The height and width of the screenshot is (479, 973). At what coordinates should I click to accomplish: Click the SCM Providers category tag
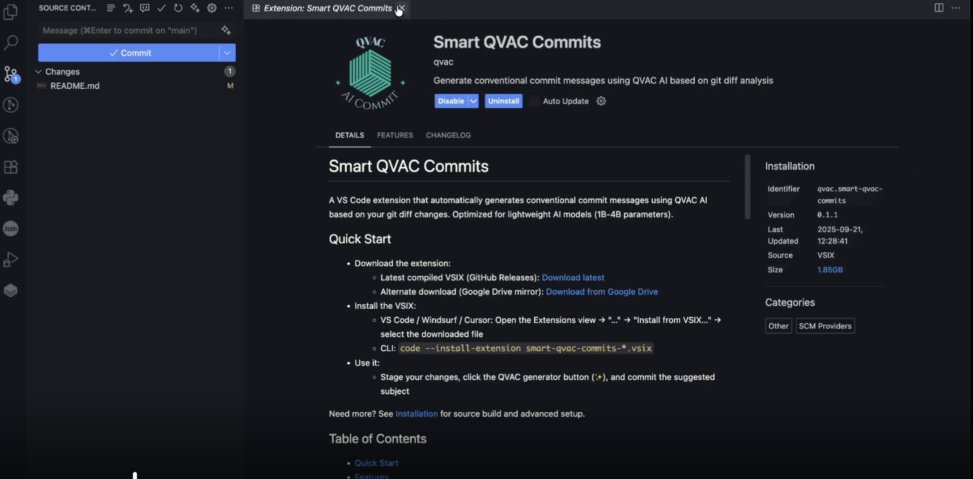click(825, 326)
